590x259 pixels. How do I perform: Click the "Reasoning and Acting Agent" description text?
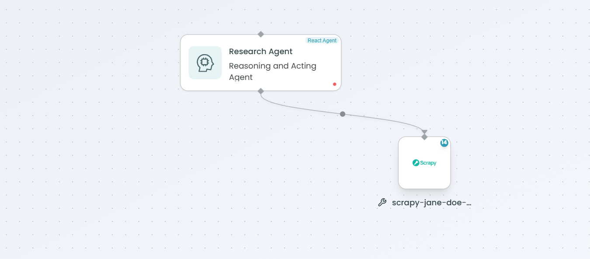coord(272,71)
